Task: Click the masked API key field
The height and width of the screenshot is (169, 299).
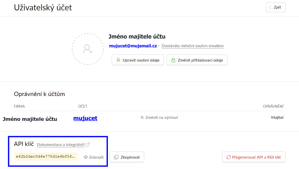Action: click(46, 157)
